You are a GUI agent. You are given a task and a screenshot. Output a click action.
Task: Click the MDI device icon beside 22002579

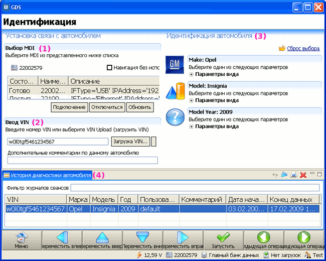(x=14, y=68)
